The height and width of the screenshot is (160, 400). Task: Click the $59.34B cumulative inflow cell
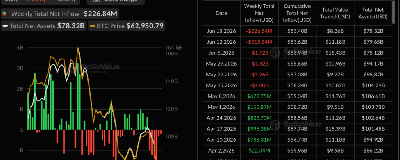coord(297,96)
